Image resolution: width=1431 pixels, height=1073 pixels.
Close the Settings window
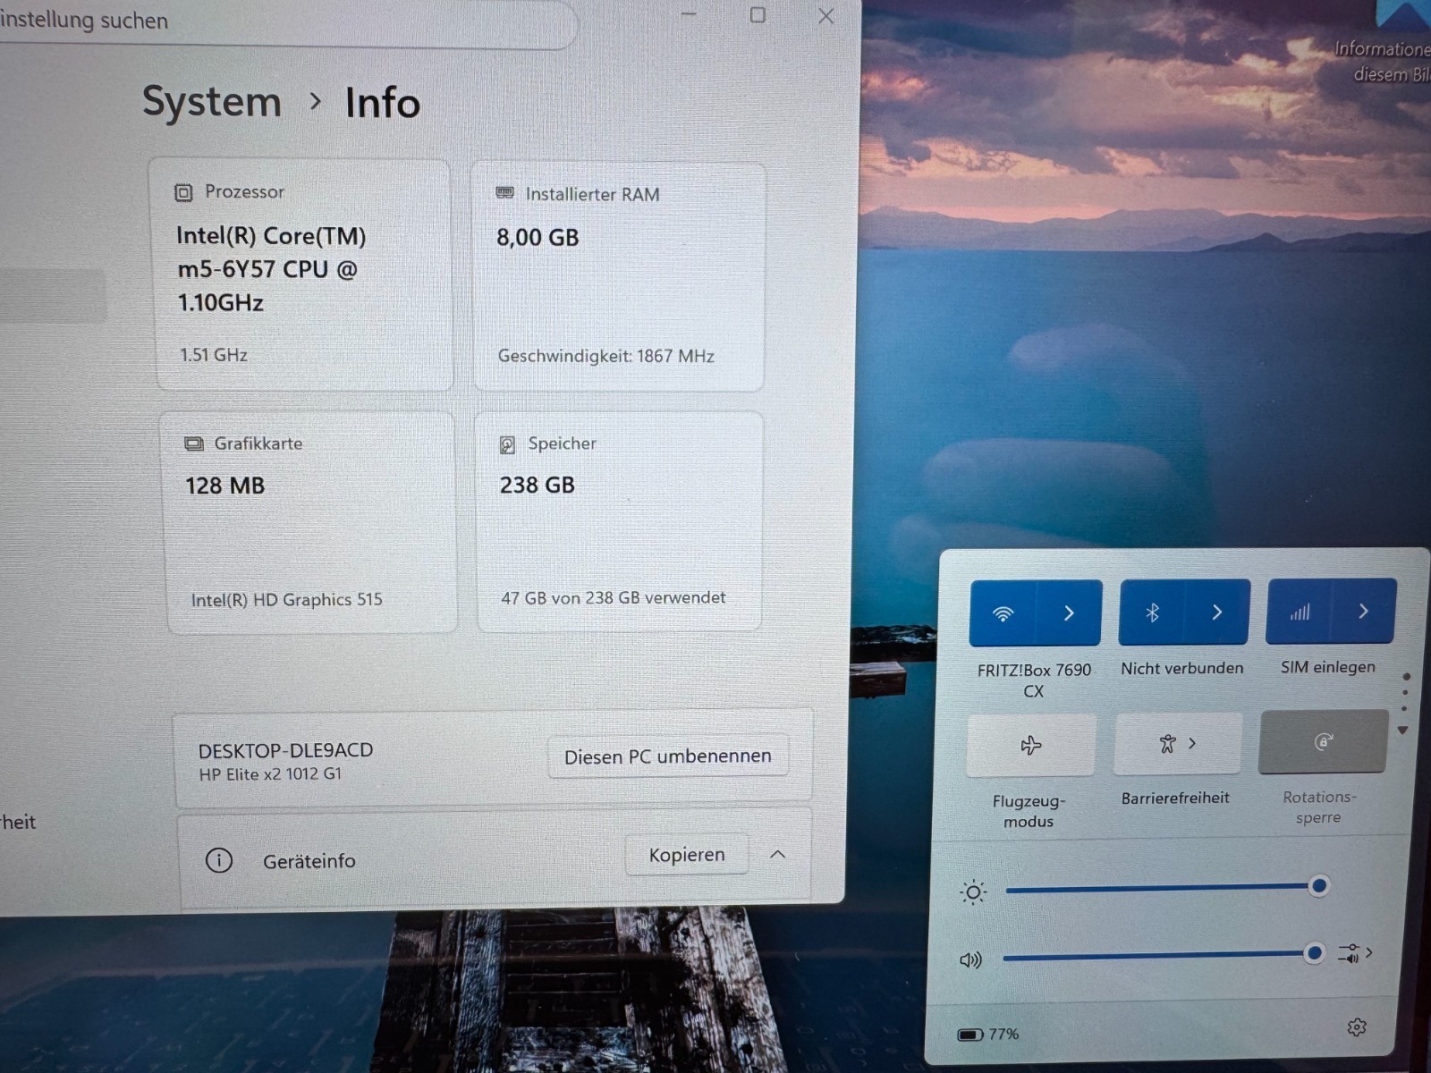pyautogui.click(x=826, y=16)
